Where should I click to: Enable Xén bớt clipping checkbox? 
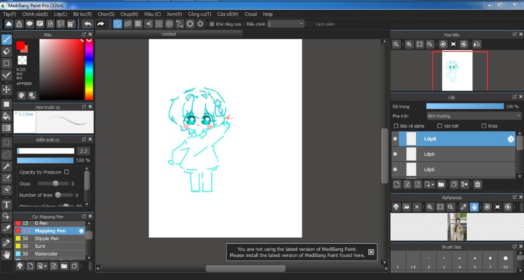point(440,126)
